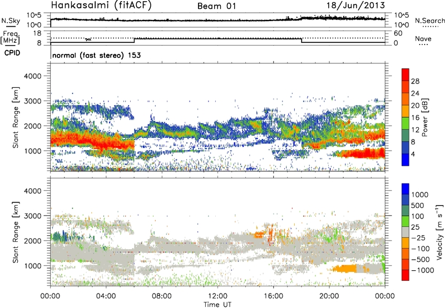Click the '08:00' time axis label
This screenshot has width=445, height=308.
click(x=162, y=296)
